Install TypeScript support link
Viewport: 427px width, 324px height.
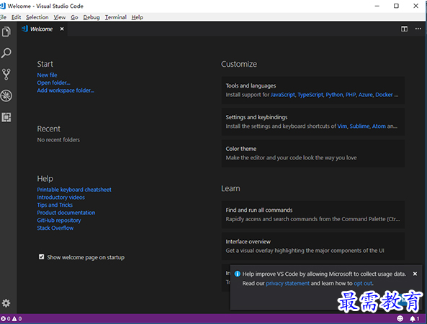[x=310, y=95]
